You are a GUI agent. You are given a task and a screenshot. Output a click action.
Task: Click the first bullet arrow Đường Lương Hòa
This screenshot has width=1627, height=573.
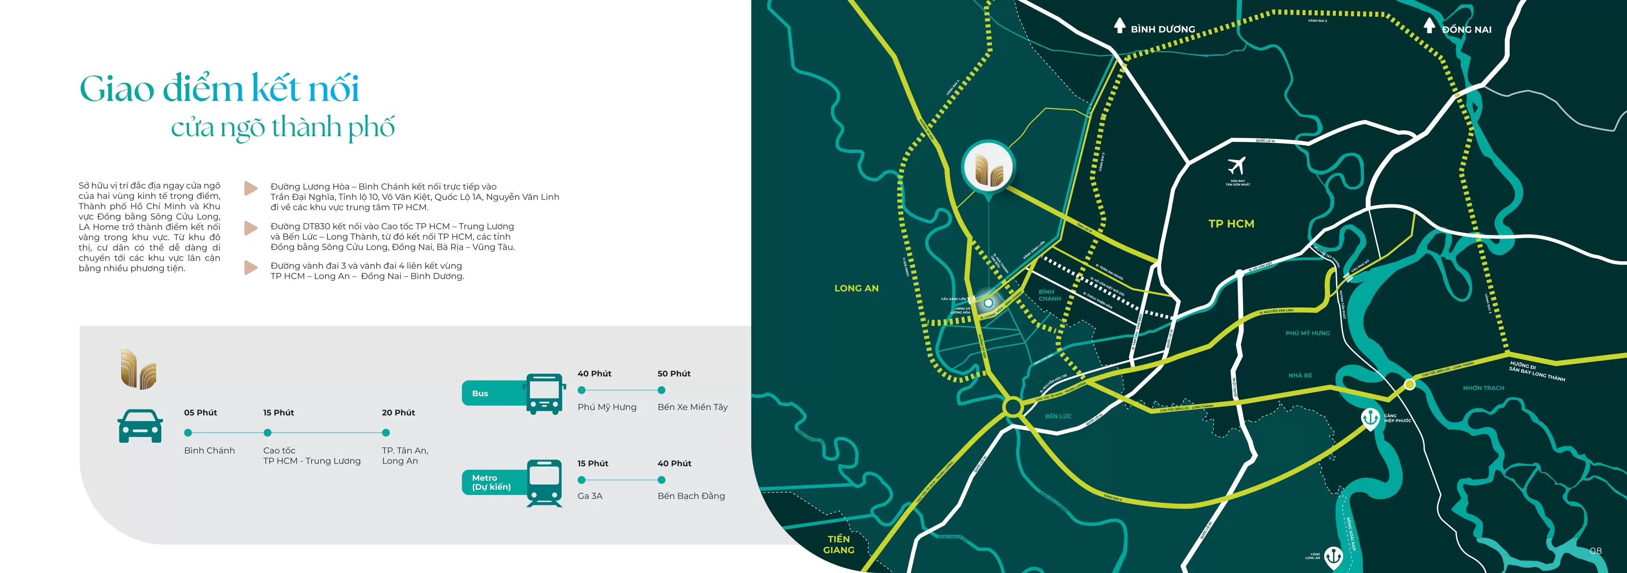[x=251, y=188]
